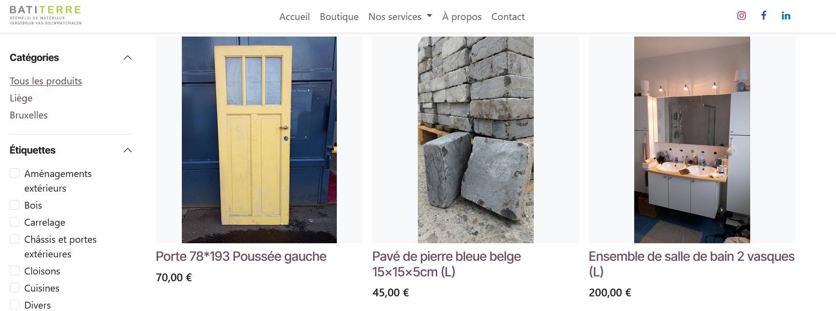Toggle the Cuisines tag filter
This screenshot has height=311, width=836.
(15, 288)
